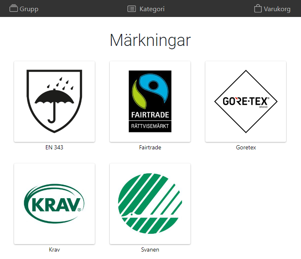The width and height of the screenshot is (301, 259).
Task: Choose the Fairtrade logo image
Action: coord(150,101)
